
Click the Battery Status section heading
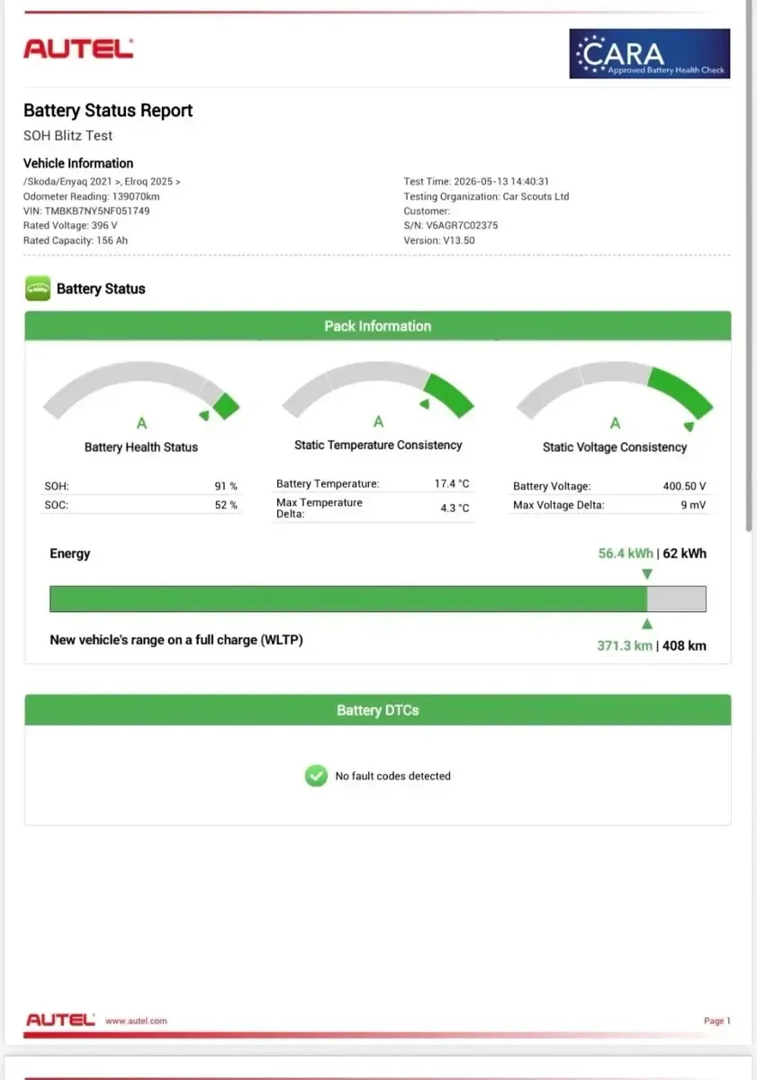point(101,289)
